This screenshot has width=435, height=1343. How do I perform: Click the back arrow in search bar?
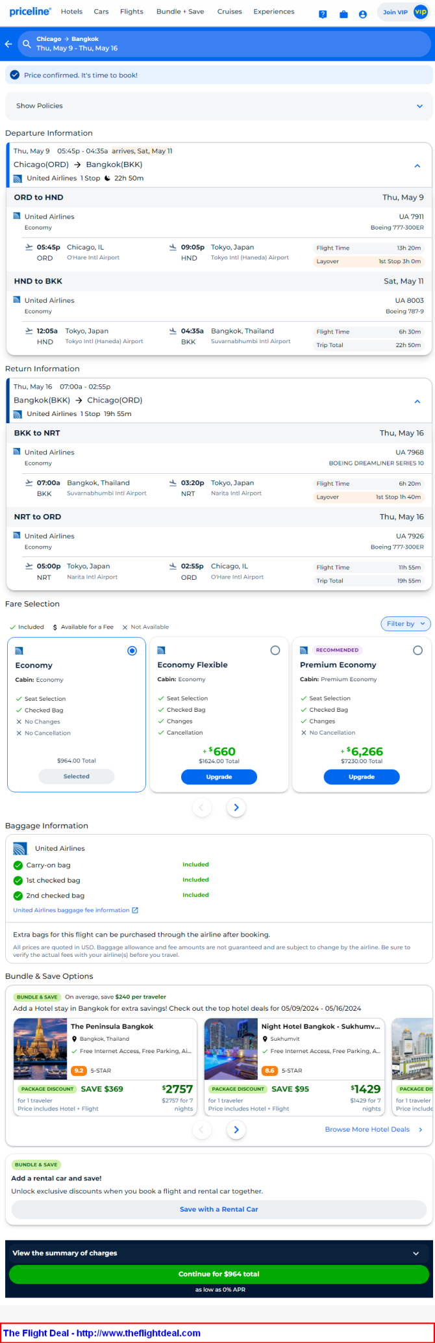point(8,44)
